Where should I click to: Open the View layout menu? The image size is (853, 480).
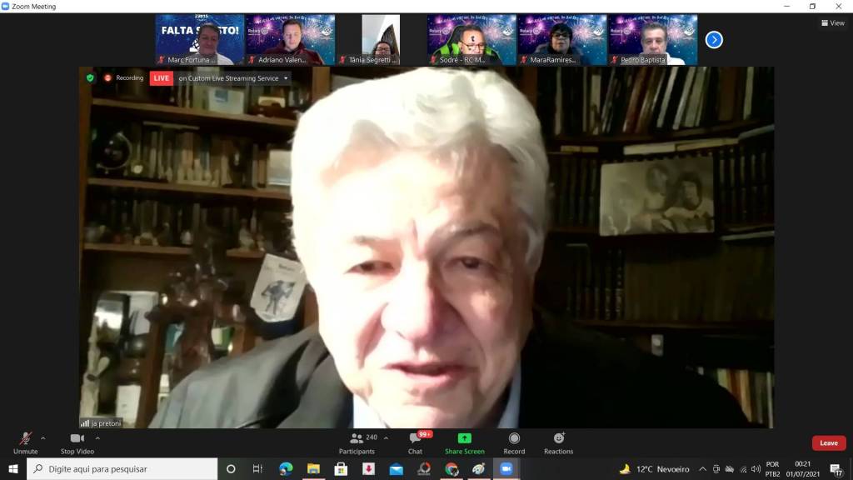coord(832,23)
